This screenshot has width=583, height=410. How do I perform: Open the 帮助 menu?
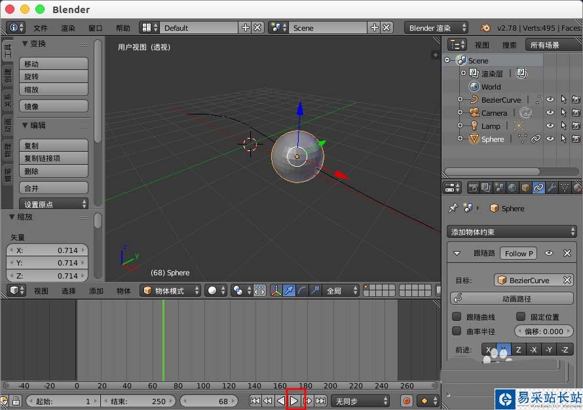pos(123,28)
